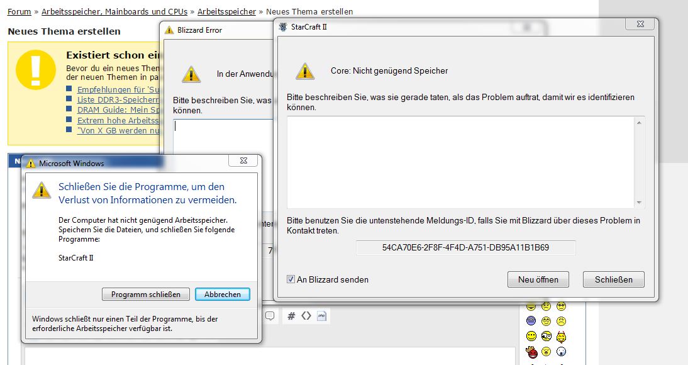The height and width of the screenshot is (365, 688).
Task: Click the Microsoft Windows title bar warning icon
Action: click(x=30, y=164)
